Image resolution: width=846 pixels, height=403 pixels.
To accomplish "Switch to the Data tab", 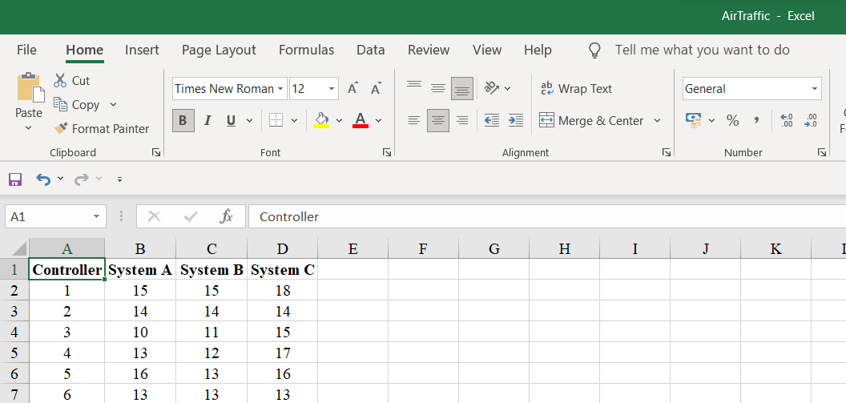I will (371, 50).
